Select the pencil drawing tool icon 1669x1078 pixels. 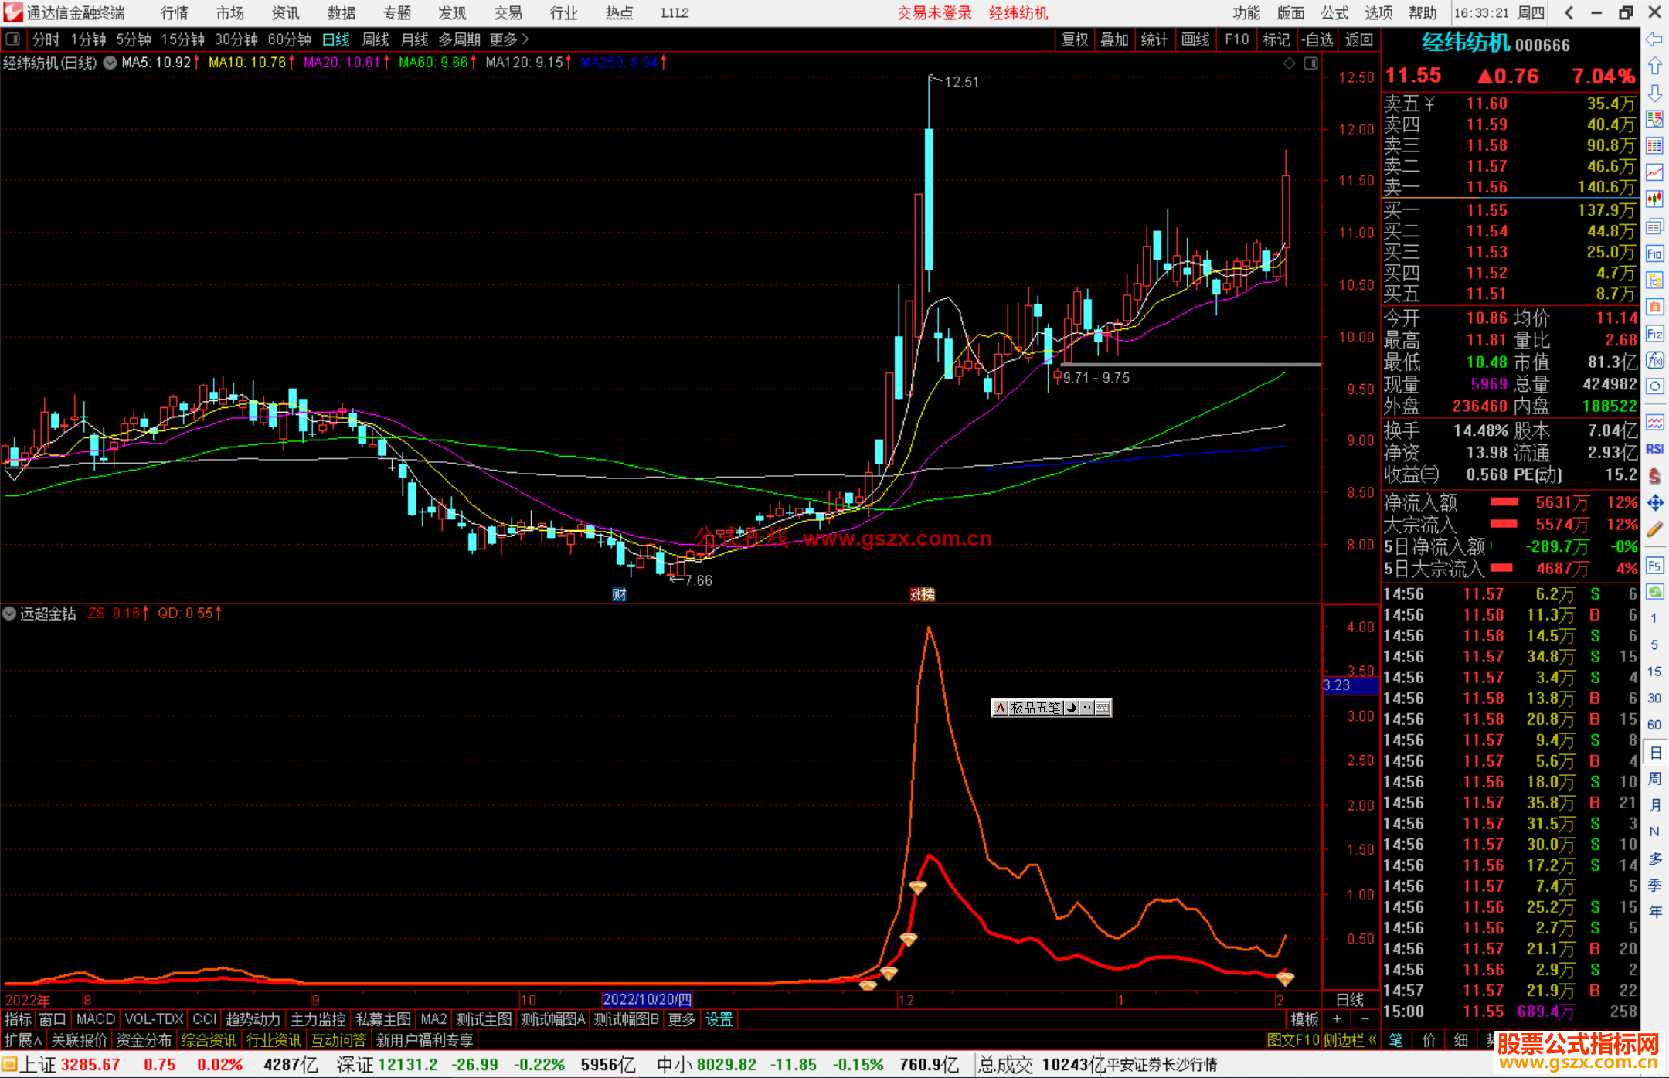click(x=1654, y=529)
